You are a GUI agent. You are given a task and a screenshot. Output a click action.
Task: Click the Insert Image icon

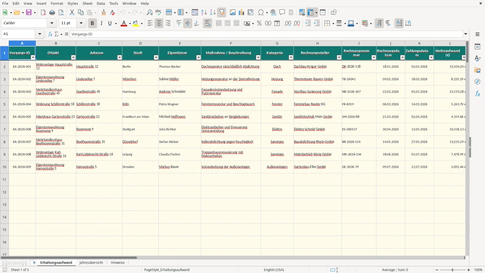tap(233, 13)
